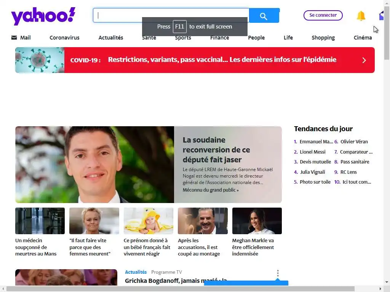Open 'Ce prénom donné à un bébé français' article
The height and width of the screenshot is (292, 390).
point(147,247)
